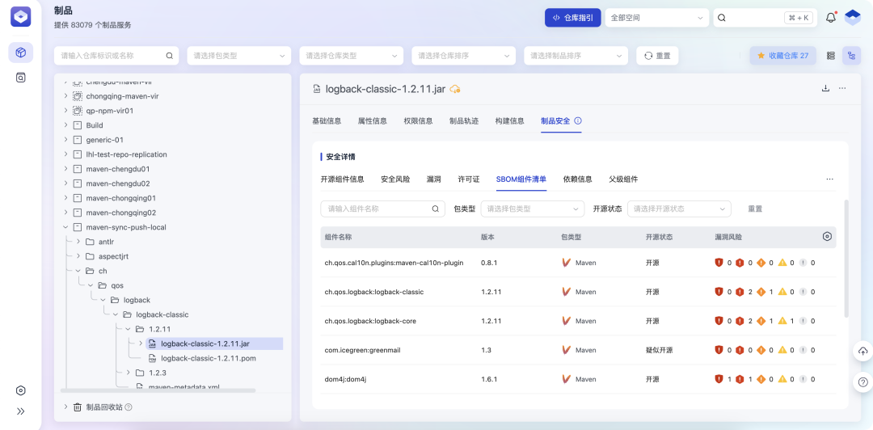Open the floating help question button

tap(862, 382)
